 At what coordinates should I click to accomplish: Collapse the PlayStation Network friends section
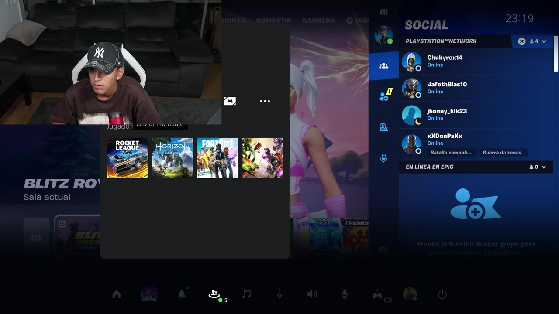coord(544,41)
